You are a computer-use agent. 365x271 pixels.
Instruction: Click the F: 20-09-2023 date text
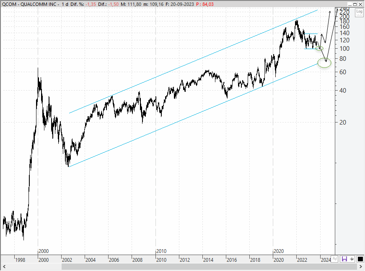point(179,4)
